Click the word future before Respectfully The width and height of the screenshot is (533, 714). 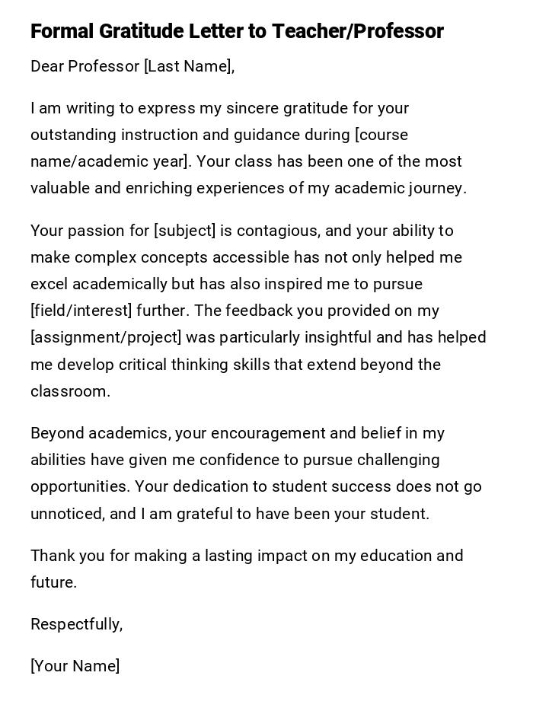[x=52, y=582]
